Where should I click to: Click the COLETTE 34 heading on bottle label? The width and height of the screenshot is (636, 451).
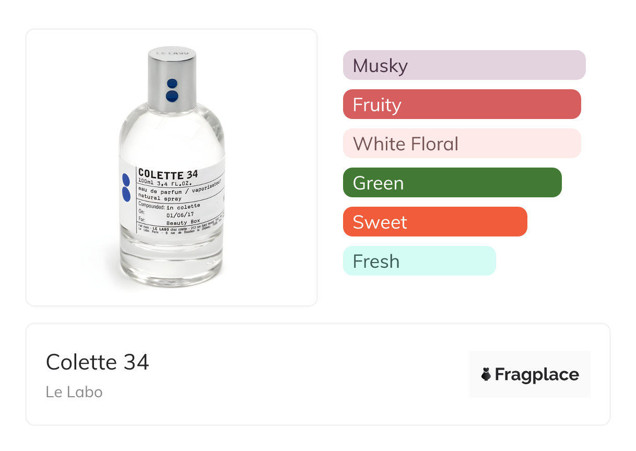pyautogui.click(x=168, y=174)
